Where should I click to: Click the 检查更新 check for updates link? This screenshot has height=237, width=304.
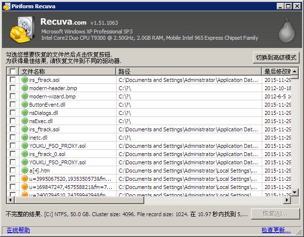(276, 230)
